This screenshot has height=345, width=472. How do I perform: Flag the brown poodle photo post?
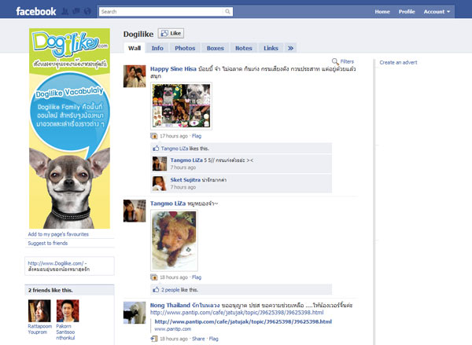pos(197,277)
